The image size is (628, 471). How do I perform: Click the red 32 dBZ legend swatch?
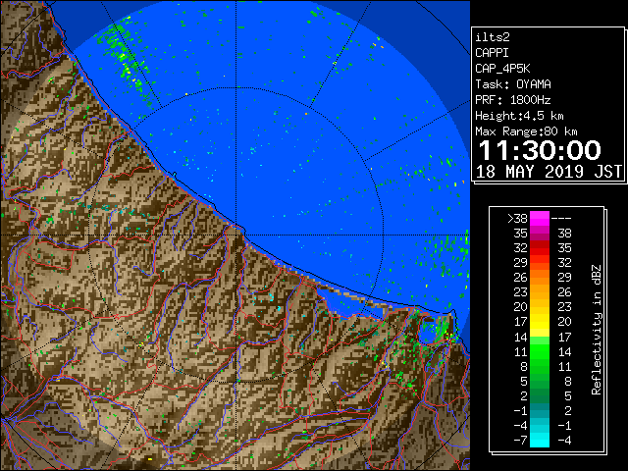click(x=540, y=248)
